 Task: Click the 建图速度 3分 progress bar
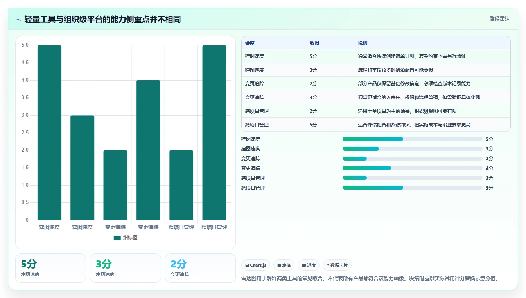413,149
